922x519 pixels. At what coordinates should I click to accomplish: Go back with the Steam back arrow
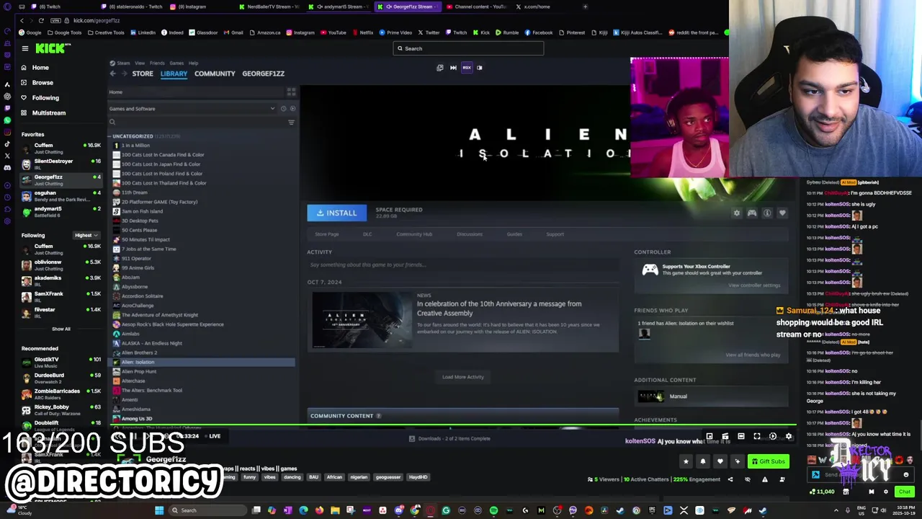coord(113,74)
